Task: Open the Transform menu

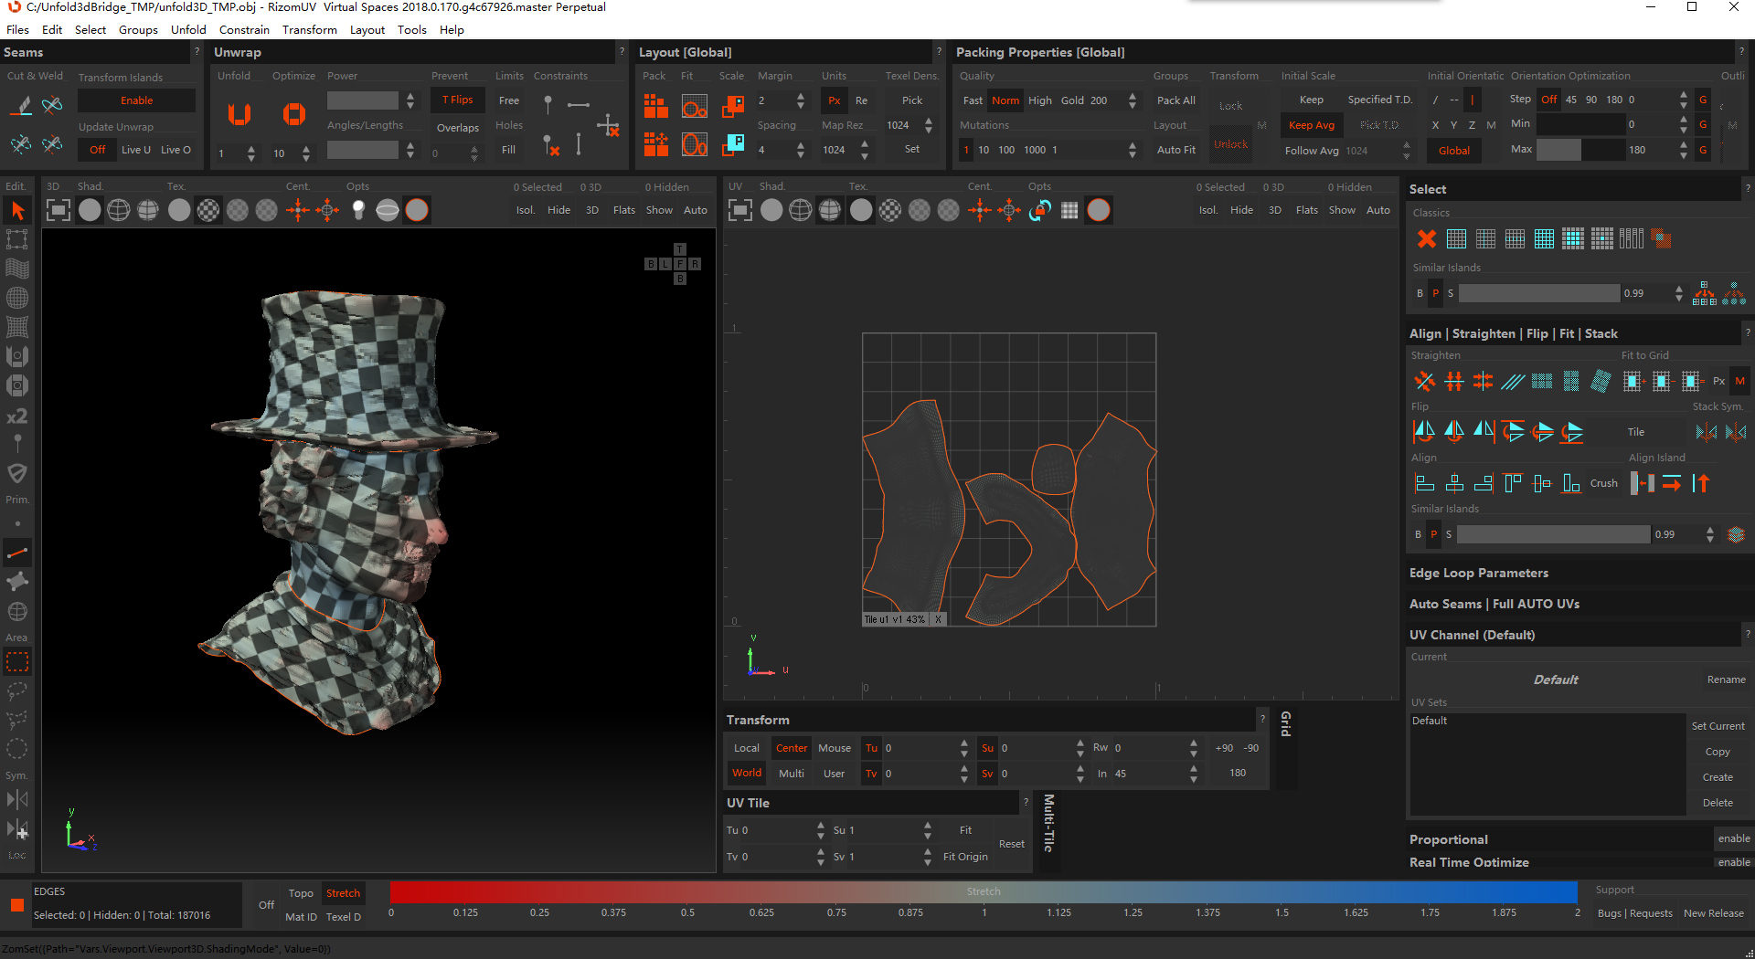Action: [310, 29]
